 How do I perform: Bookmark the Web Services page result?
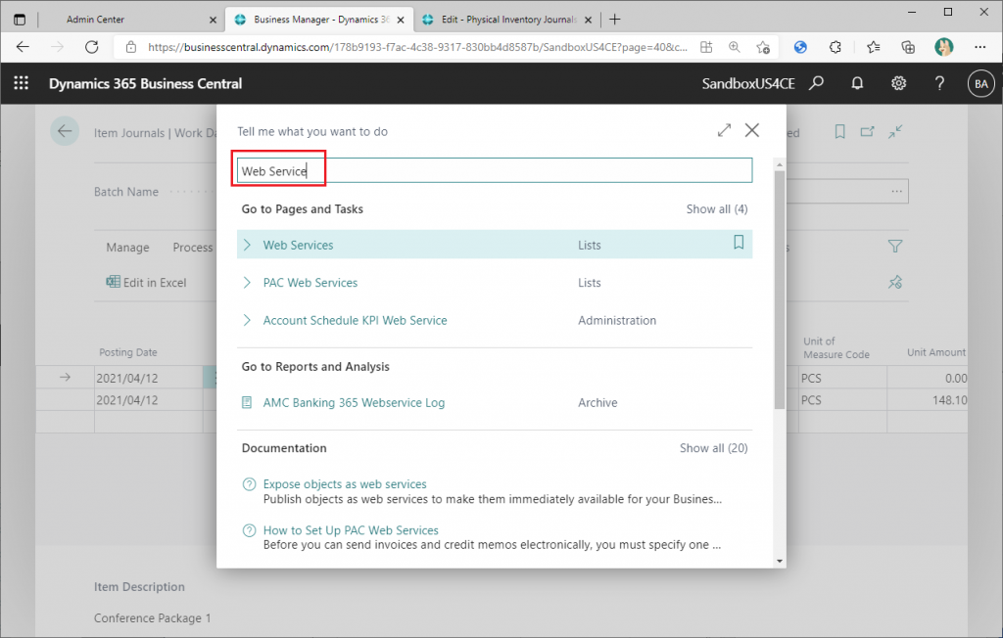click(739, 243)
